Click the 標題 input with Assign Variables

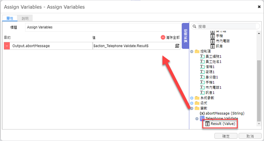pyautogui.click(x=103, y=27)
